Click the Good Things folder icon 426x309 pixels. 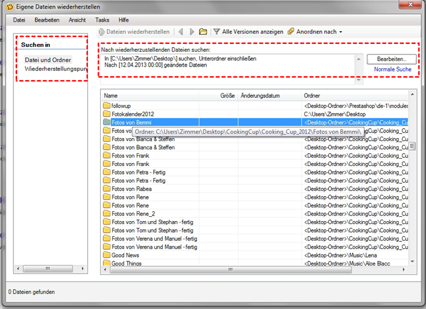[x=107, y=263]
